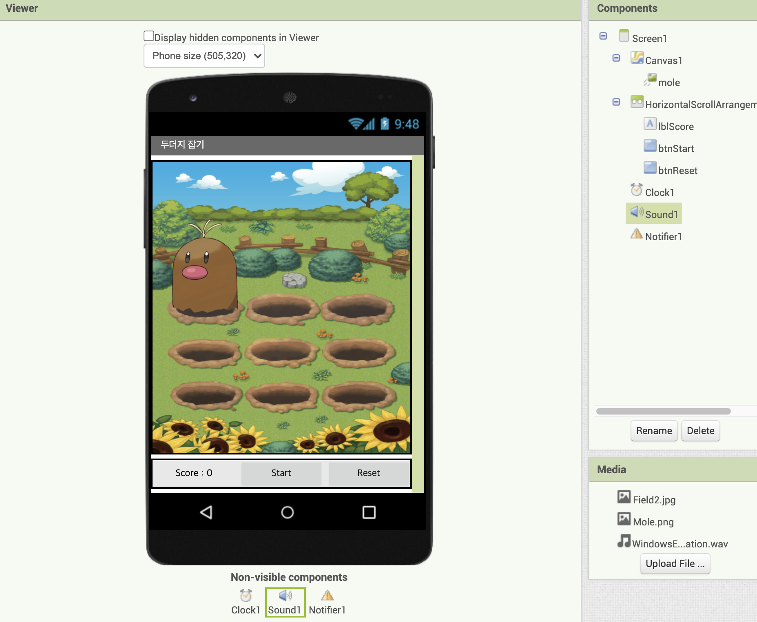This screenshot has height=622, width=757.
Task: Click the Sound1 speaker icon in tree
Action: click(x=637, y=212)
